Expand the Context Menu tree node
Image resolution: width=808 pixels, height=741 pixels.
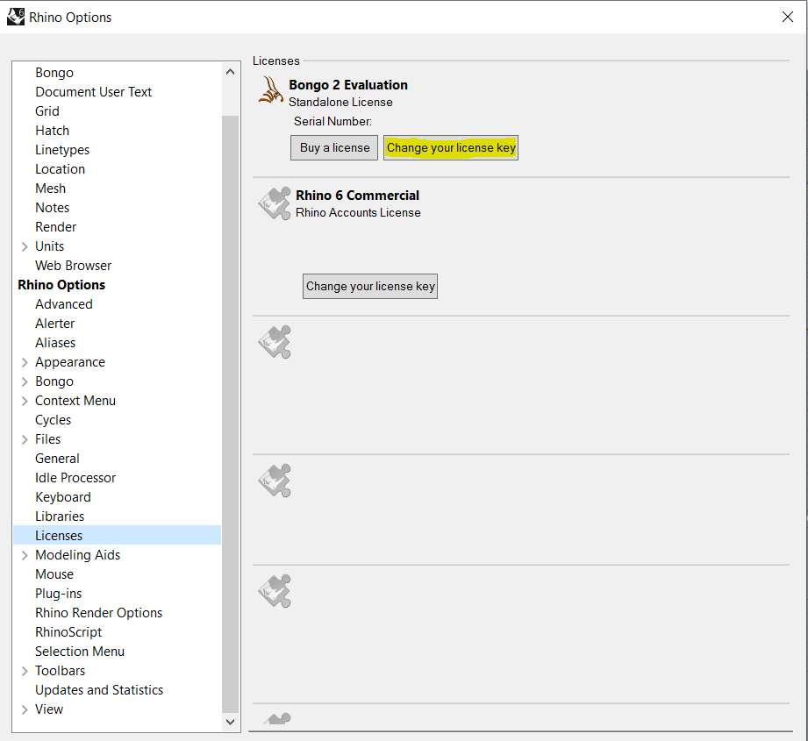25,401
